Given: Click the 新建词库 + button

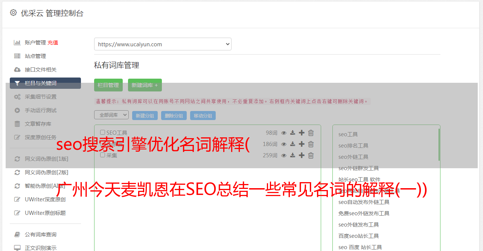Looking at the screenshot, I should [145, 85].
